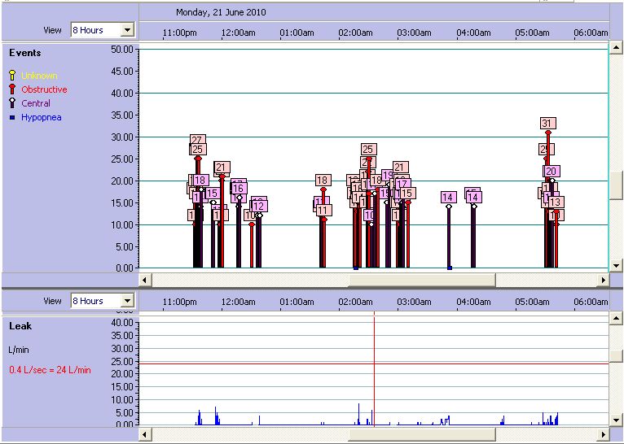Select the obstructive event marker labeled 27
Image resolution: width=624 pixels, height=444 pixels.
point(197,139)
